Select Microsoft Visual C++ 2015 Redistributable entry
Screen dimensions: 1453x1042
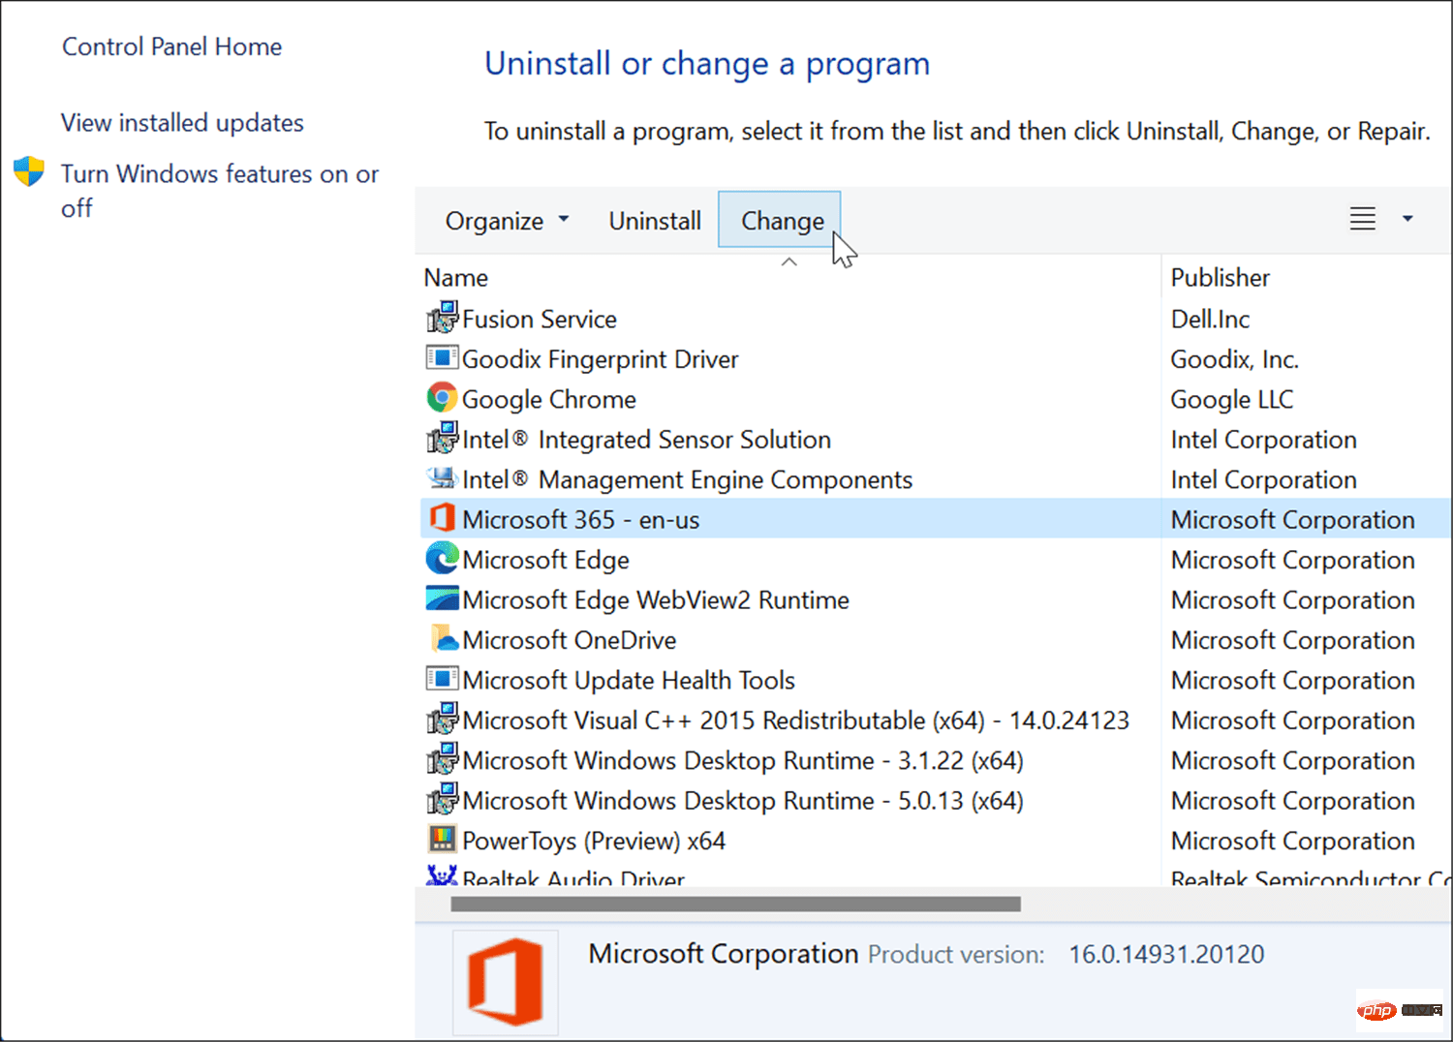[x=795, y=720]
